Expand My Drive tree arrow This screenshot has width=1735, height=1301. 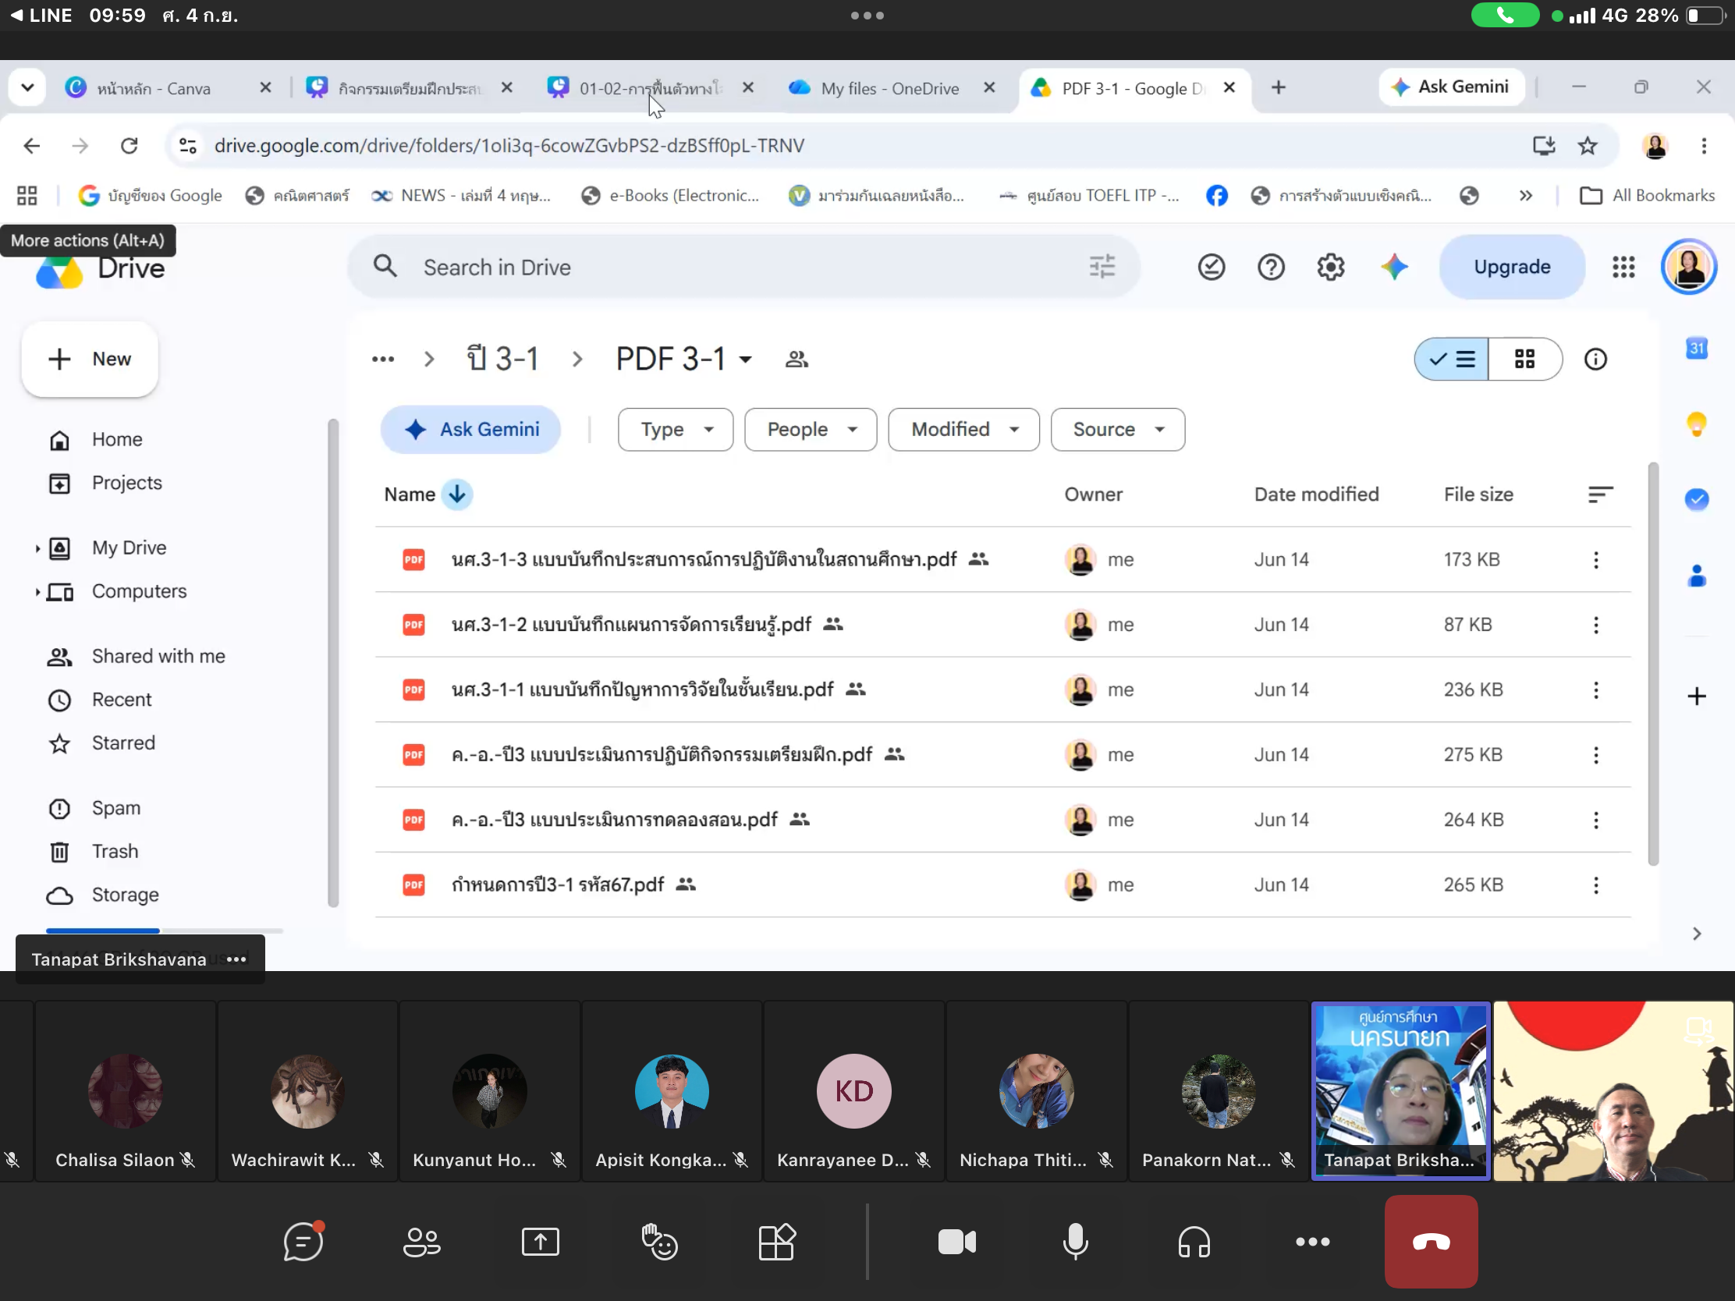click(x=37, y=548)
